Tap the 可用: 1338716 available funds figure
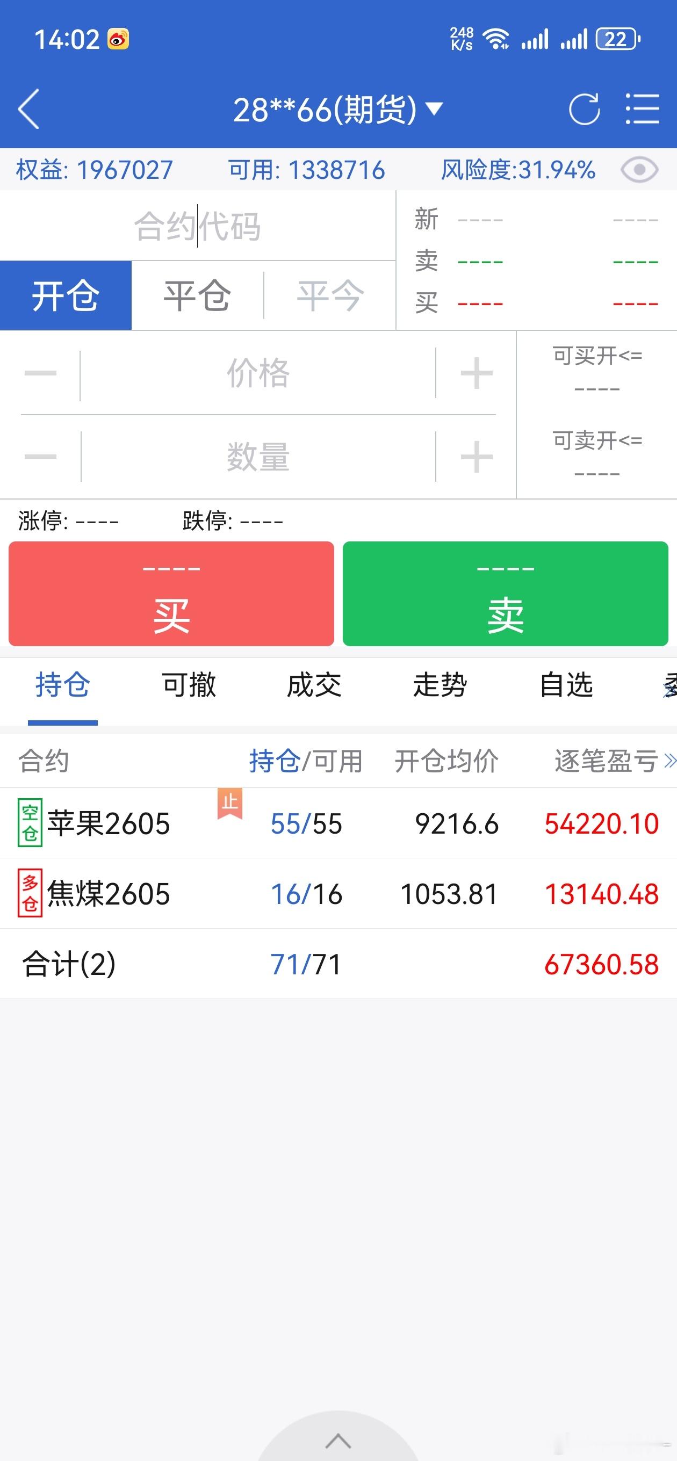Image resolution: width=677 pixels, height=1461 pixels. [x=306, y=170]
